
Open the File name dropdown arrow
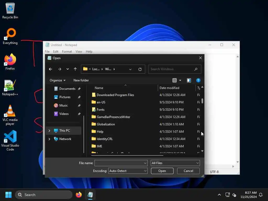pyautogui.click(x=145, y=163)
